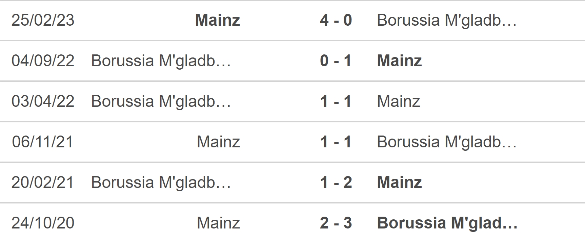Select bold Mainz in the 20/02/21 row
The height and width of the screenshot is (242, 585).
tap(399, 183)
